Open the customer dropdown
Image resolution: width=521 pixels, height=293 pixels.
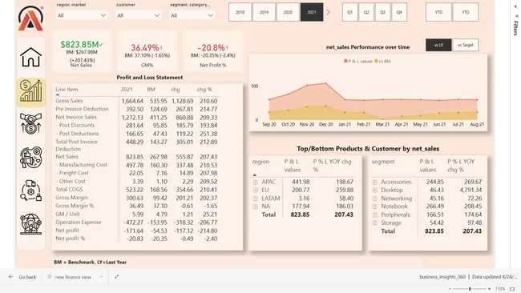[138, 15]
